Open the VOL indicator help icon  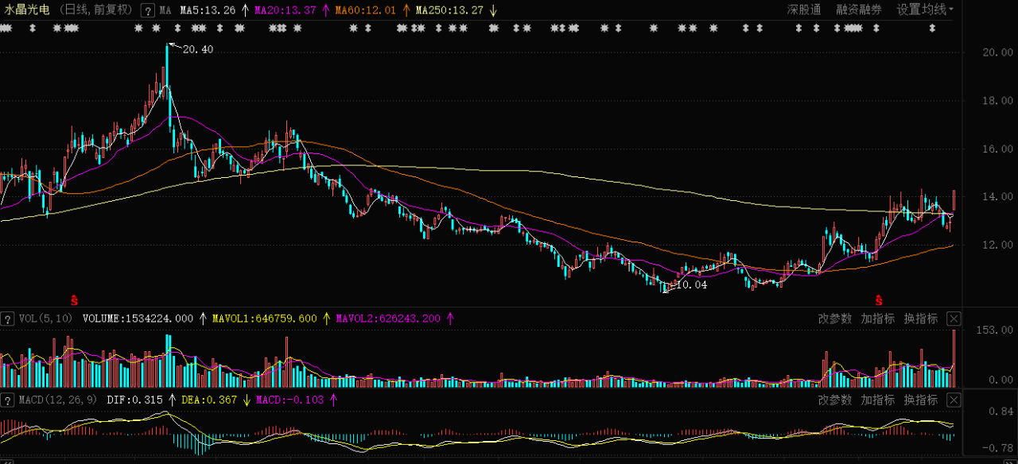point(7,319)
